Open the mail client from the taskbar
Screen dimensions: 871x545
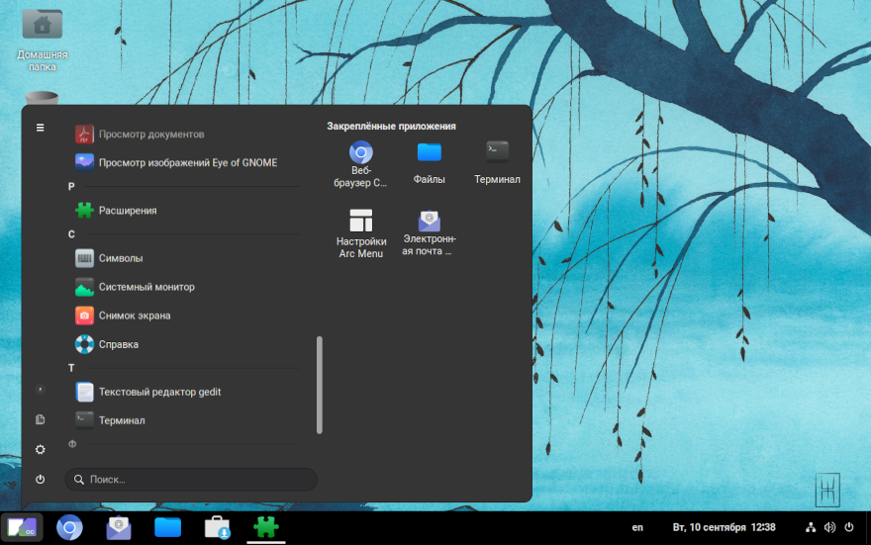(119, 528)
